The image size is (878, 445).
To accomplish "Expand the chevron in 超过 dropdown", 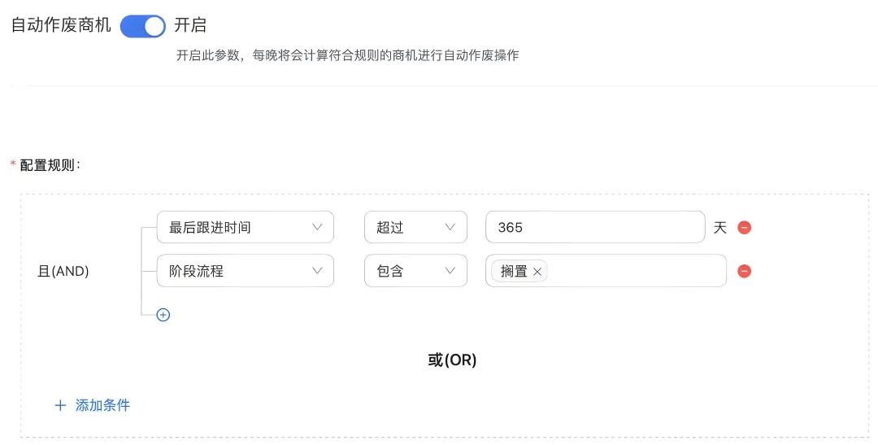I will [x=450, y=227].
